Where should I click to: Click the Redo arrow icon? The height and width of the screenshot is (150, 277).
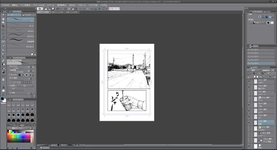pyautogui.click(x=61, y=9)
